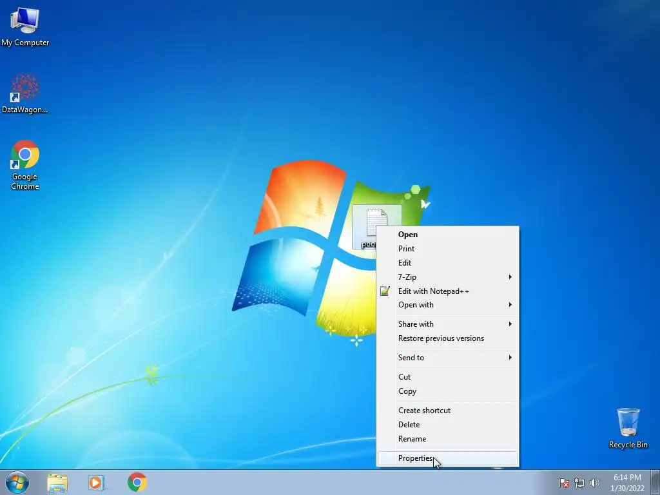Select the Recycle Bin icon
This screenshot has width=660, height=495.
coord(628,428)
